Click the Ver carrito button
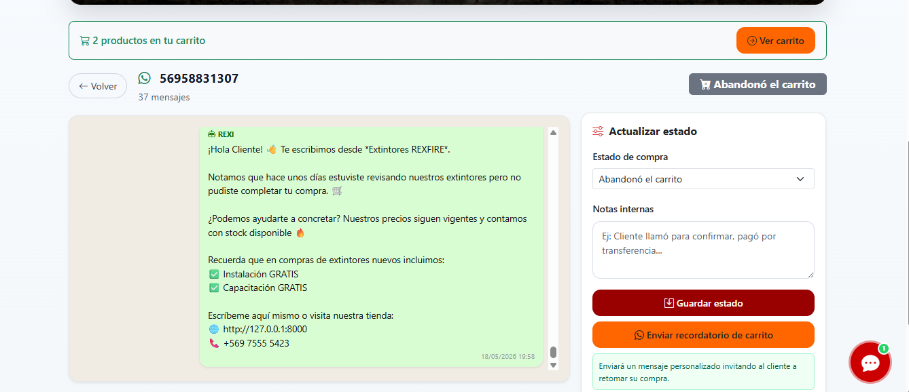The height and width of the screenshot is (392, 909). (x=775, y=41)
